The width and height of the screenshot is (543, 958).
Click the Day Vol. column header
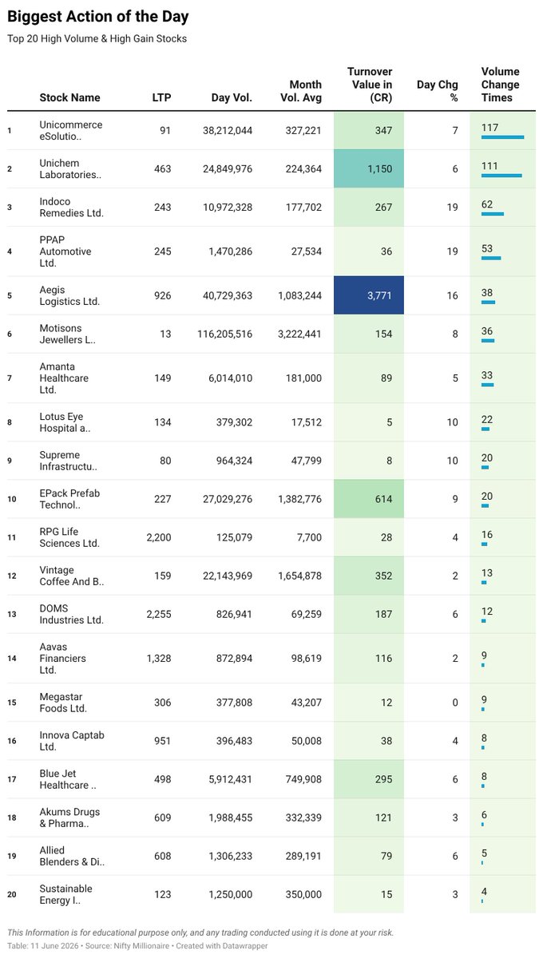[x=232, y=97]
